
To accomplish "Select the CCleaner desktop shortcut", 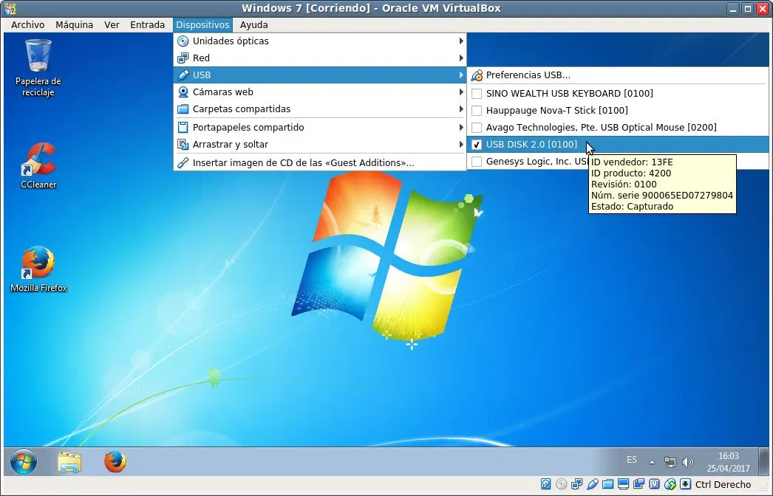I will coord(38,166).
